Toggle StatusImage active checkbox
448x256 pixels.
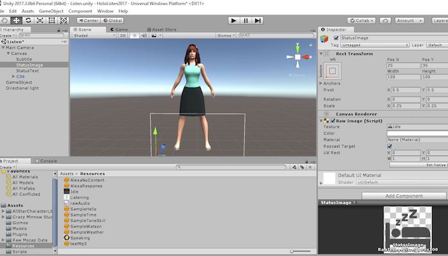coord(336,38)
